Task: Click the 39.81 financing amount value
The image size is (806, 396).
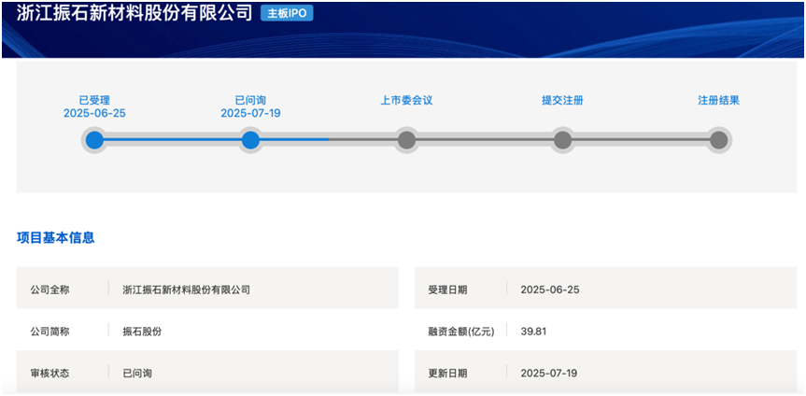Action: point(533,332)
